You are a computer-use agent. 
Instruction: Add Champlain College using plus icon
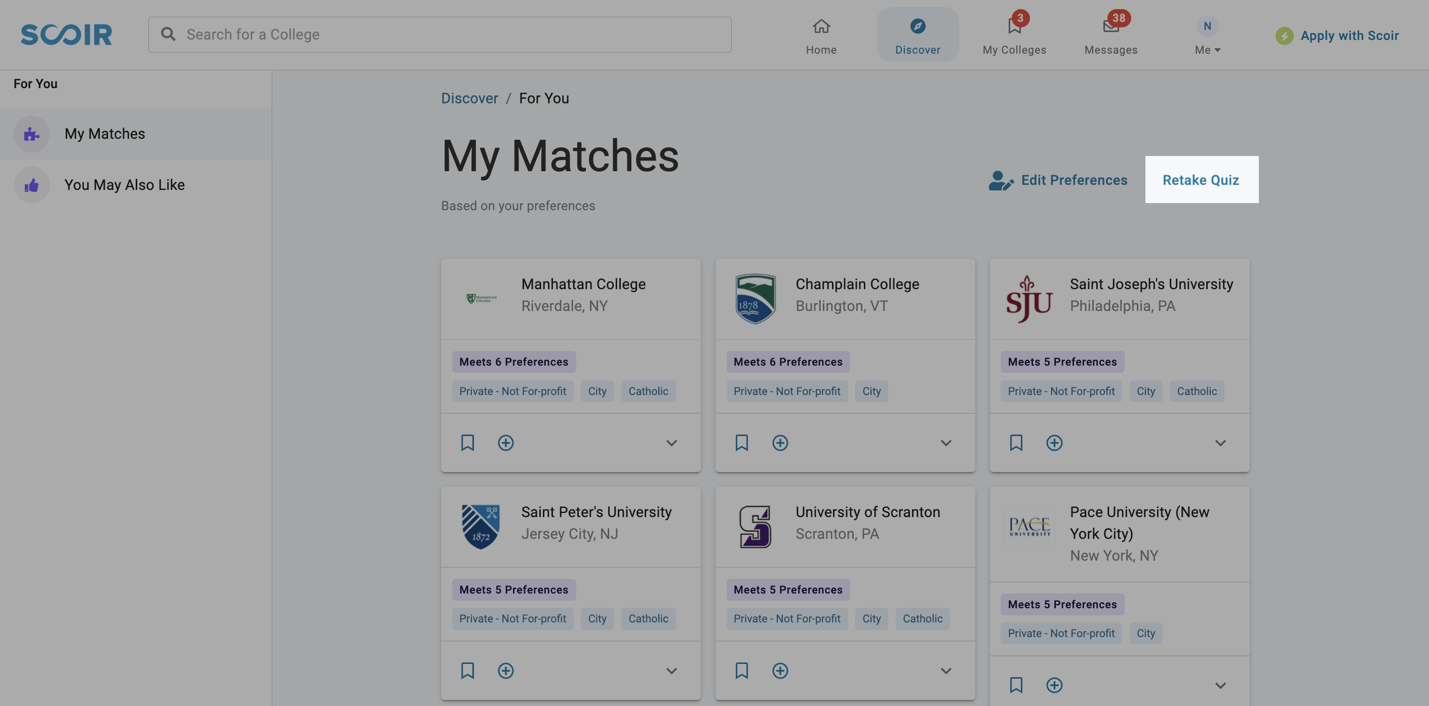click(780, 442)
